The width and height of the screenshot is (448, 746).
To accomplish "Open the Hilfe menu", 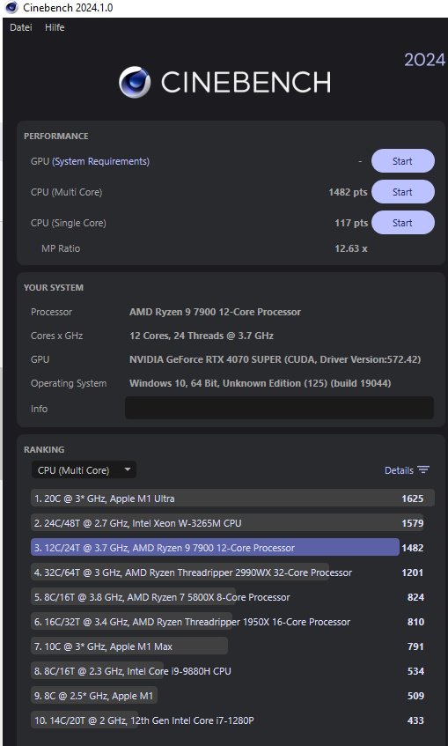I will [x=55, y=27].
